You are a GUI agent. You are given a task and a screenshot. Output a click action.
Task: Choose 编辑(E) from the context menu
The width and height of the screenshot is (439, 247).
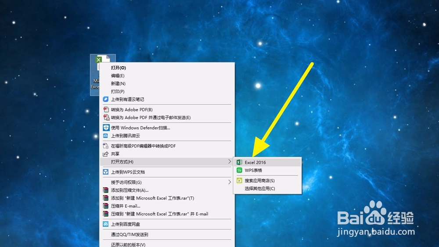[167, 75]
